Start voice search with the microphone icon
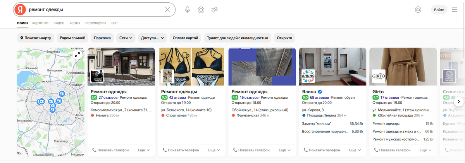The width and height of the screenshot is (465, 163). 188,10
